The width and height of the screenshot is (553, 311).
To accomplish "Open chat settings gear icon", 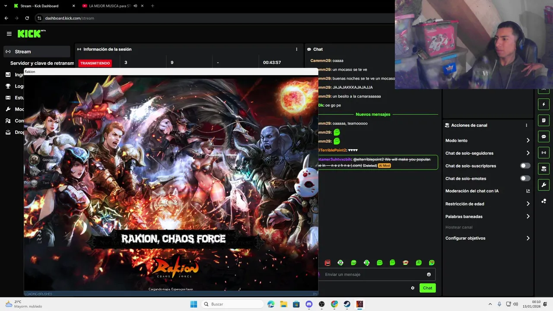I will click(x=413, y=288).
